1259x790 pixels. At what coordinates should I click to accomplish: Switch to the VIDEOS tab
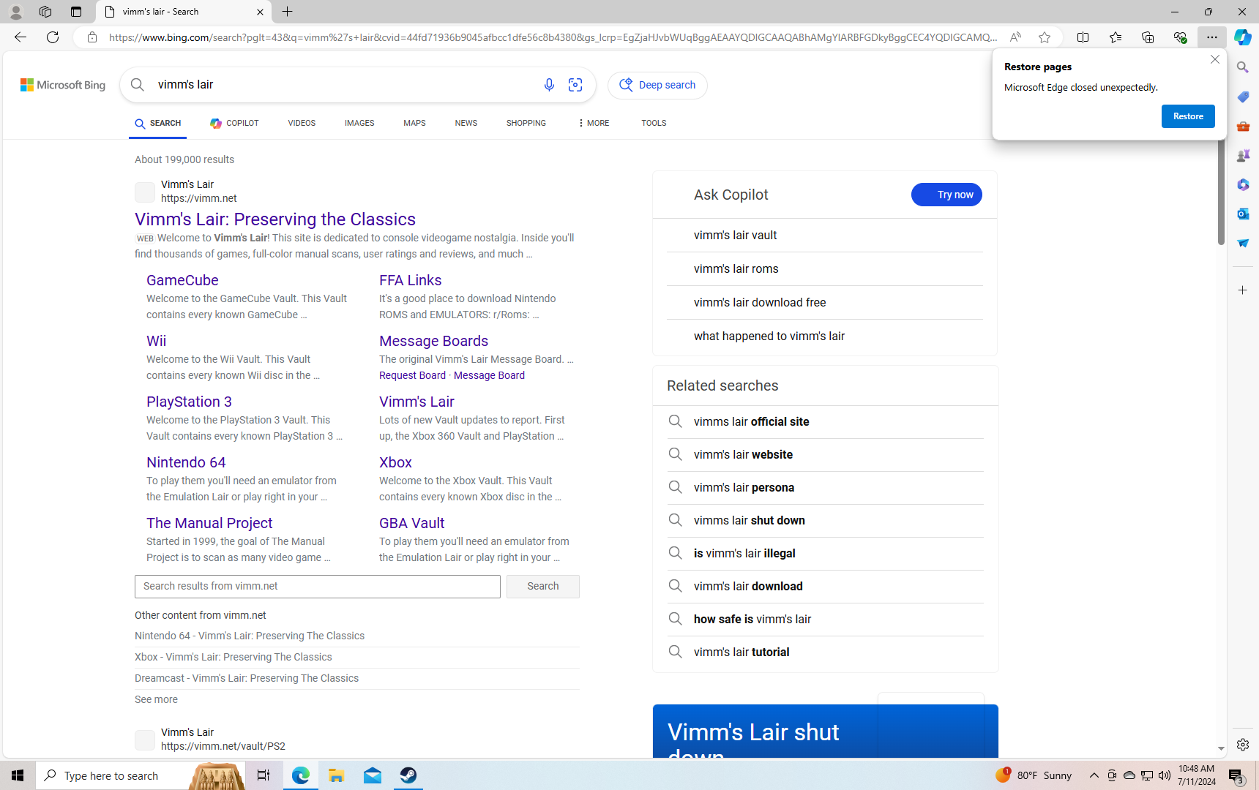(x=302, y=123)
